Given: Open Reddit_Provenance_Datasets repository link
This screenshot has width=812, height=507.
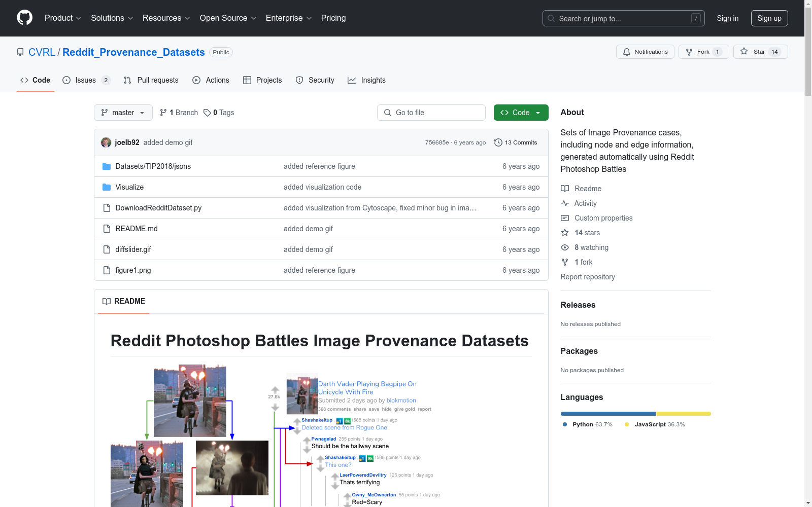Looking at the screenshot, I should (x=133, y=52).
